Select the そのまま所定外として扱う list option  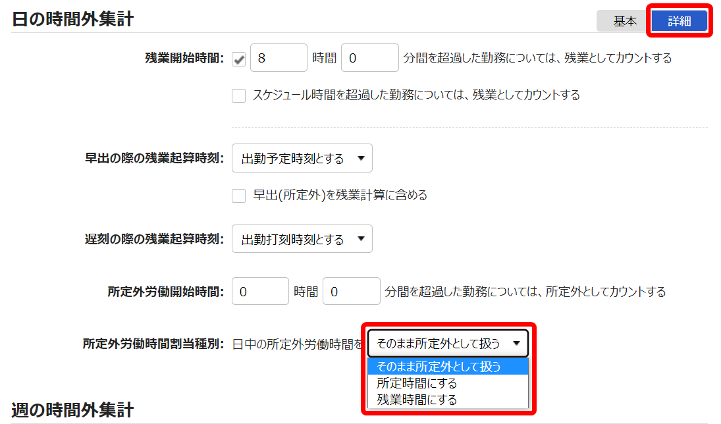point(448,367)
